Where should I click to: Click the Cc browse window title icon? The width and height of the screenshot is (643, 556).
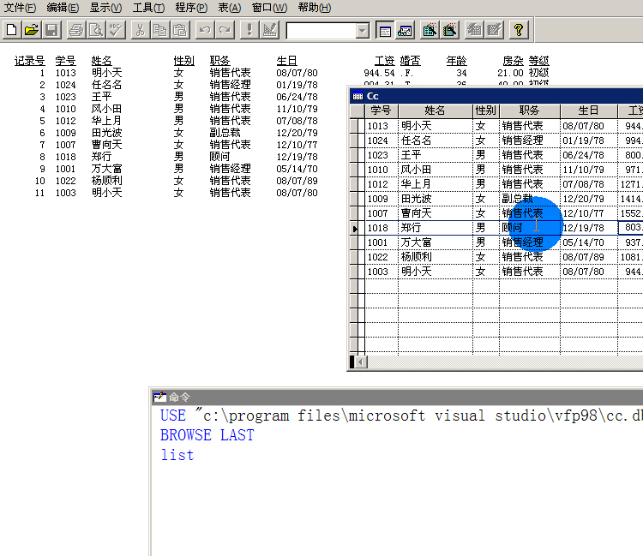pyautogui.click(x=358, y=96)
